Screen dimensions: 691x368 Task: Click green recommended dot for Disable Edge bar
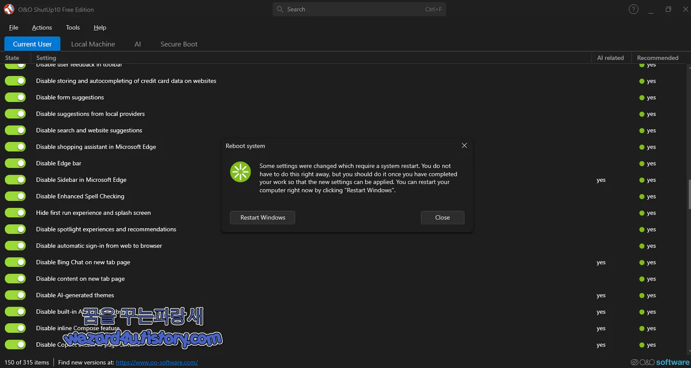(x=642, y=163)
